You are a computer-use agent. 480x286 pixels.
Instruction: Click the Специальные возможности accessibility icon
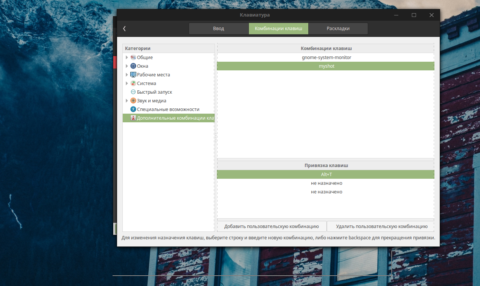133,110
